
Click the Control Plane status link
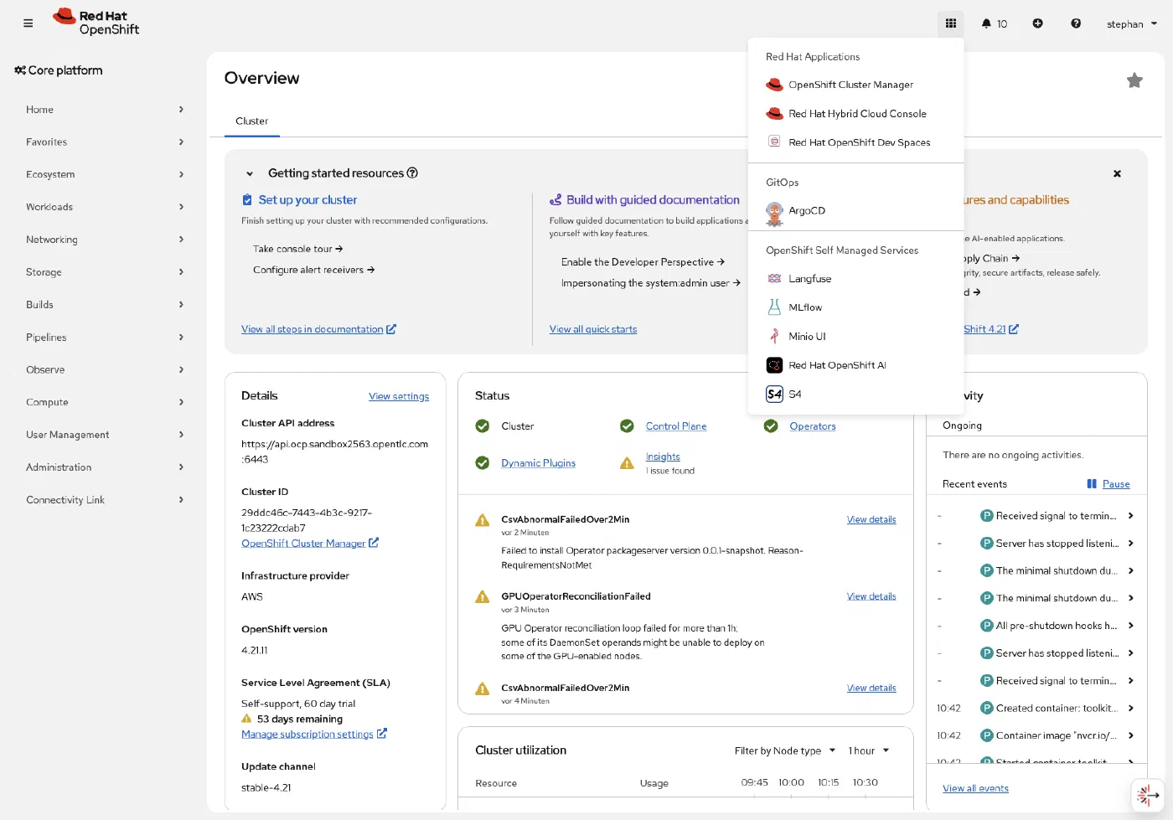tap(676, 426)
